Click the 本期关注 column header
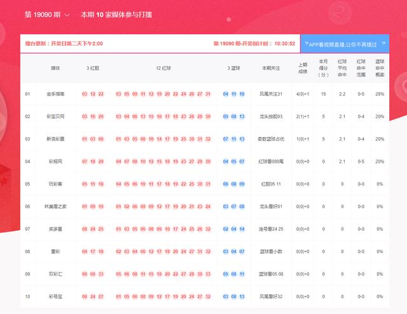 click(271, 68)
